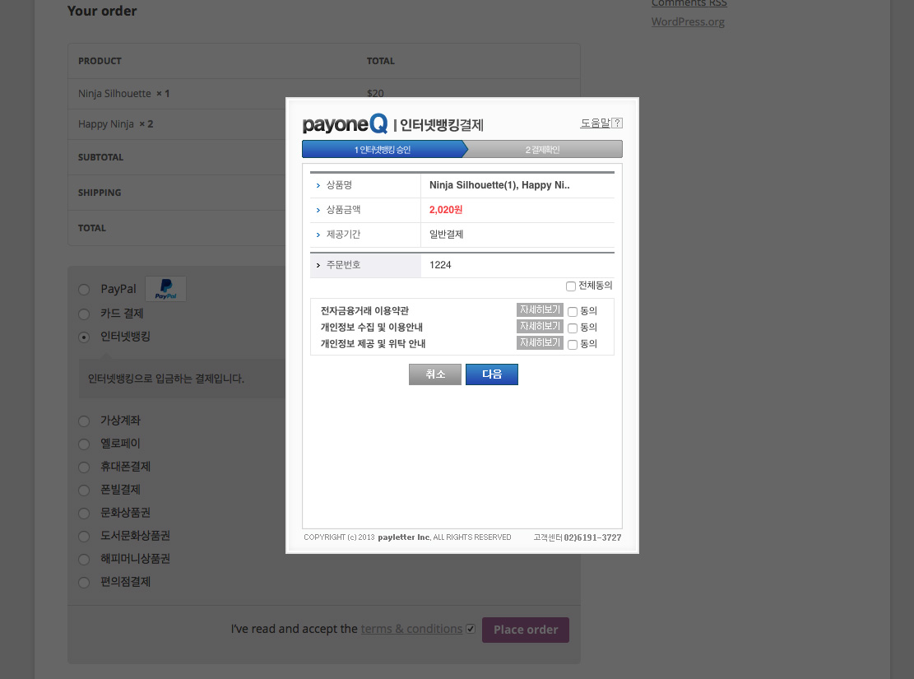Viewport: 914px width, 679px height.
Task: Click the Your order heading
Action: (102, 11)
